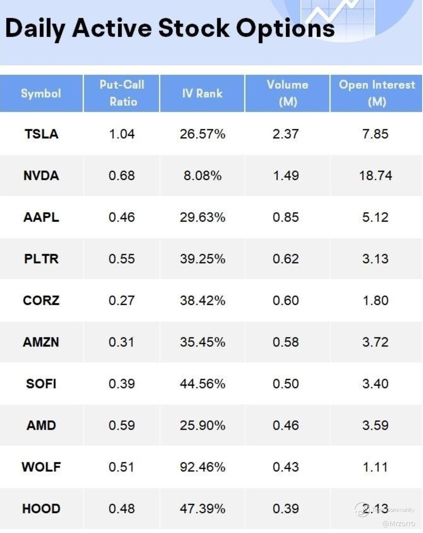Image resolution: width=423 pixels, height=533 pixels.
Task: Click the Tiger Community watermark logo
Action: point(362,510)
